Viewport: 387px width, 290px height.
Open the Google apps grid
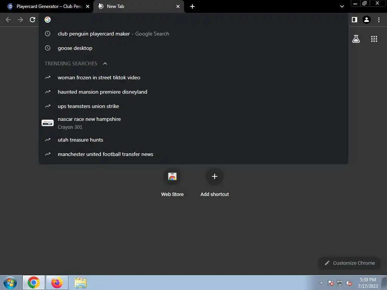pyautogui.click(x=374, y=39)
